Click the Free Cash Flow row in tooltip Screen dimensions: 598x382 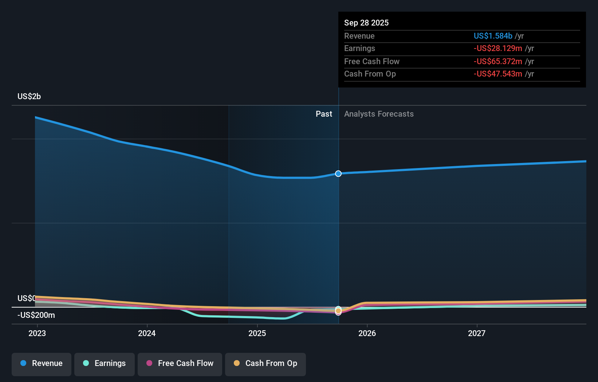(461, 61)
